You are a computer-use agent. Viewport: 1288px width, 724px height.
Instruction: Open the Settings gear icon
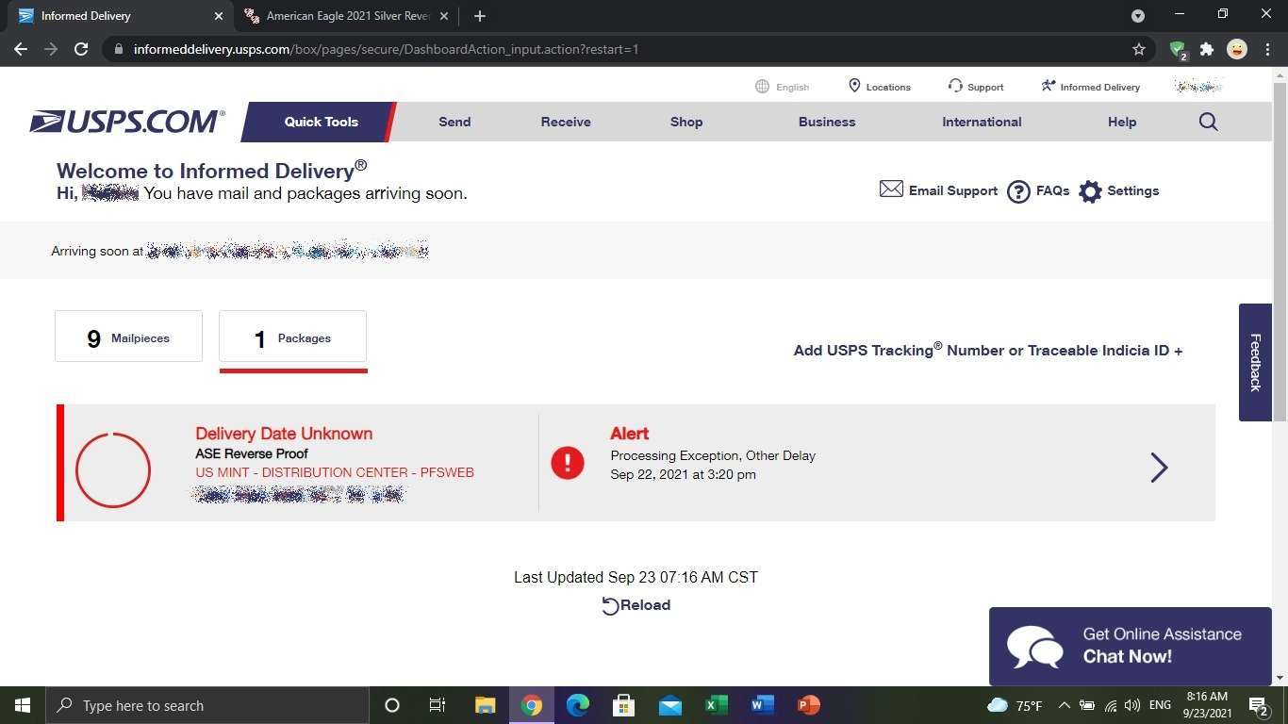pyautogui.click(x=1090, y=191)
